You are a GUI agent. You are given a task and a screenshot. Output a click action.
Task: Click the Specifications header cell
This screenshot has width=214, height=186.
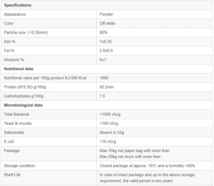pos(18,5)
